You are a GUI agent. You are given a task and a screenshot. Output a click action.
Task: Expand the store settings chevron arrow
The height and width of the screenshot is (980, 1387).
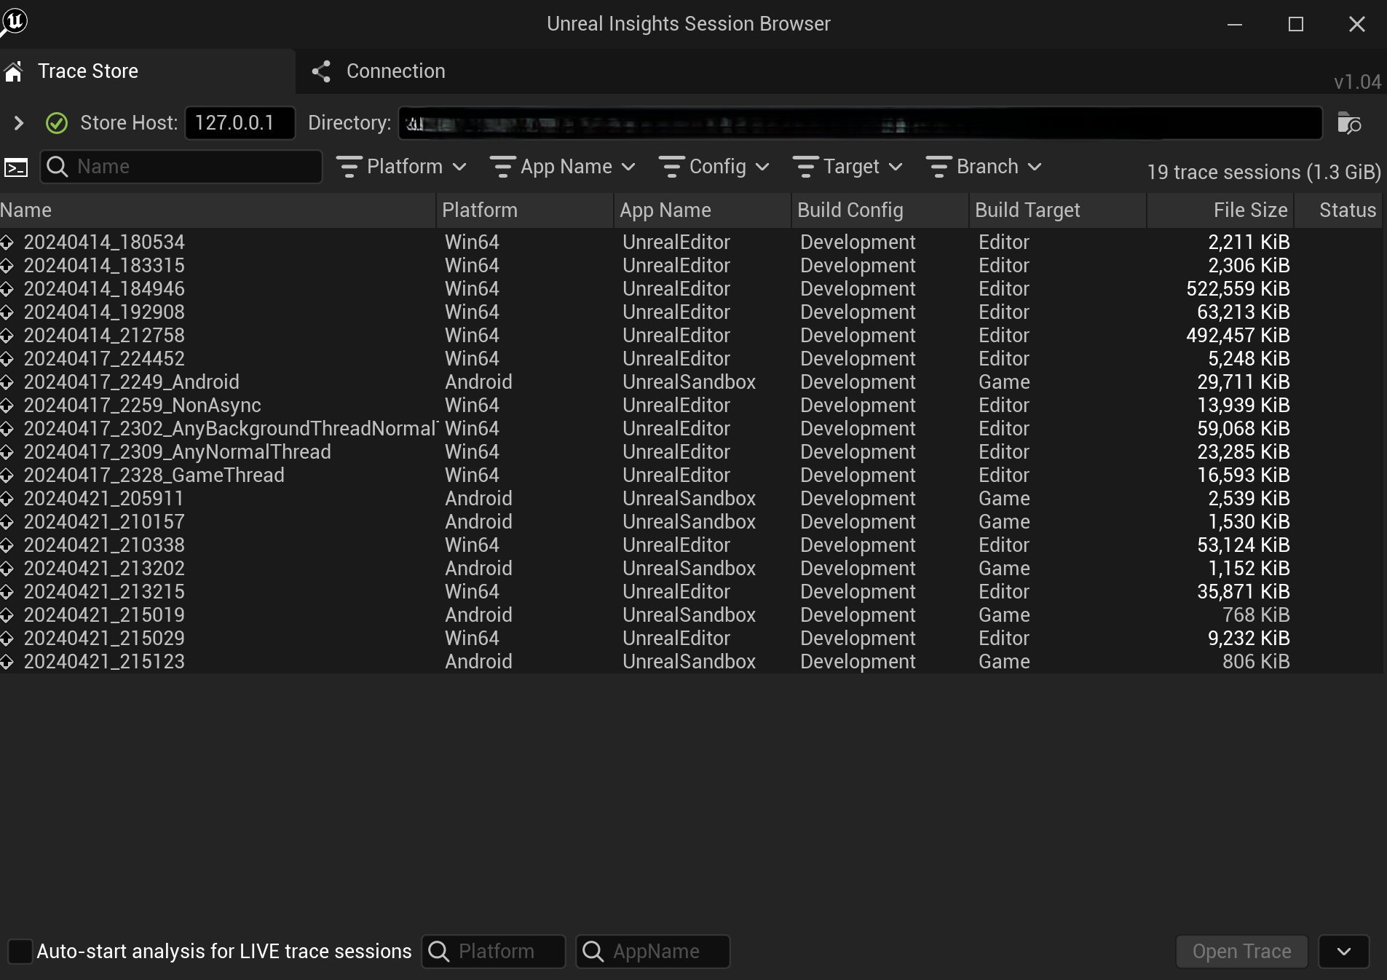[18, 123]
